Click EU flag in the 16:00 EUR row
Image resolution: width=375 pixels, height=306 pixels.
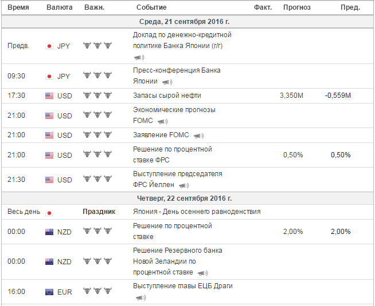tap(49, 292)
